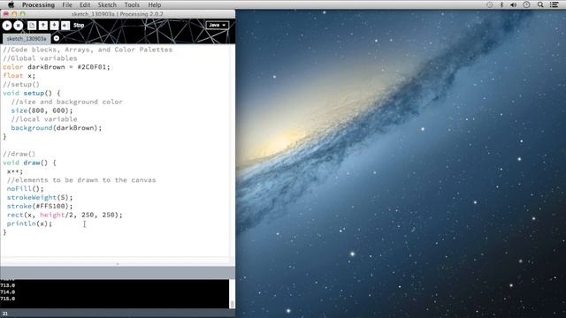The height and width of the screenshot is (318, 566).
Task: Open the Processing application menu
Action: (x=38, y=4)
